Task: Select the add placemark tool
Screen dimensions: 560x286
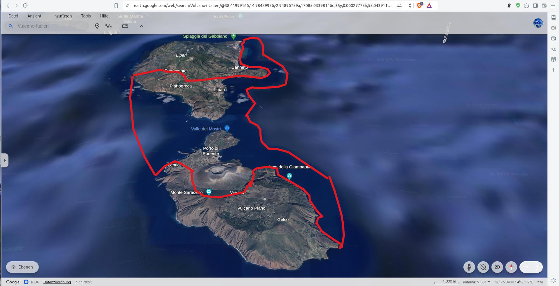Action: 97,26
